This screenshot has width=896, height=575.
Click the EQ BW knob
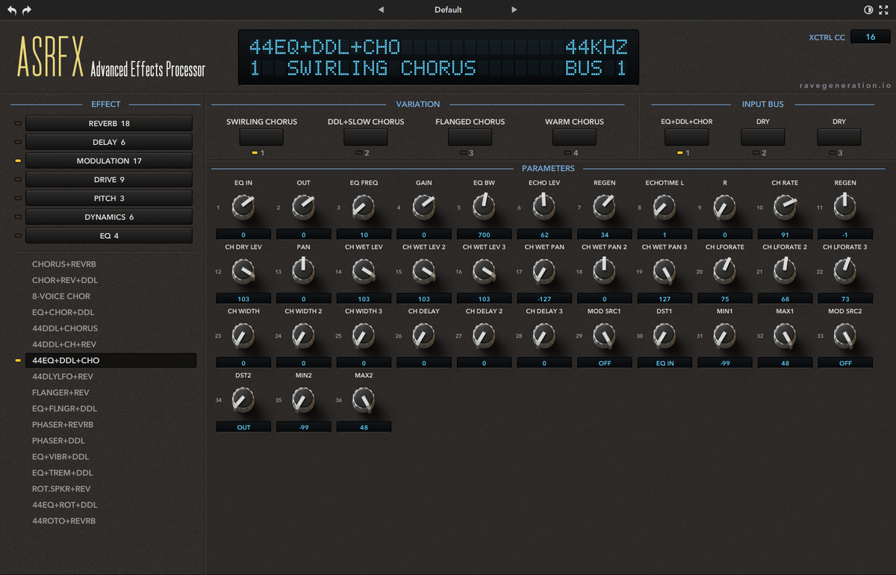[484, 206]
